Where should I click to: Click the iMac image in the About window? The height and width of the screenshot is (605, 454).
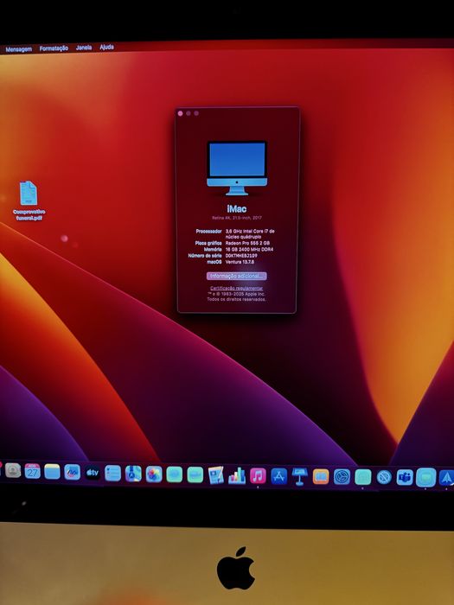click(x=237, y=169)
